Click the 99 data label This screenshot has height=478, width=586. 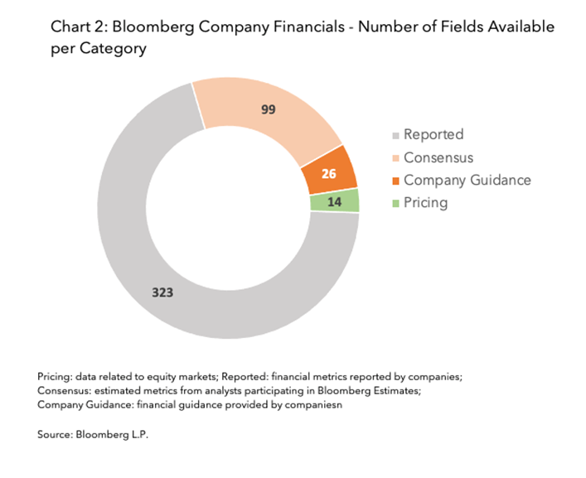click(269, 109)
